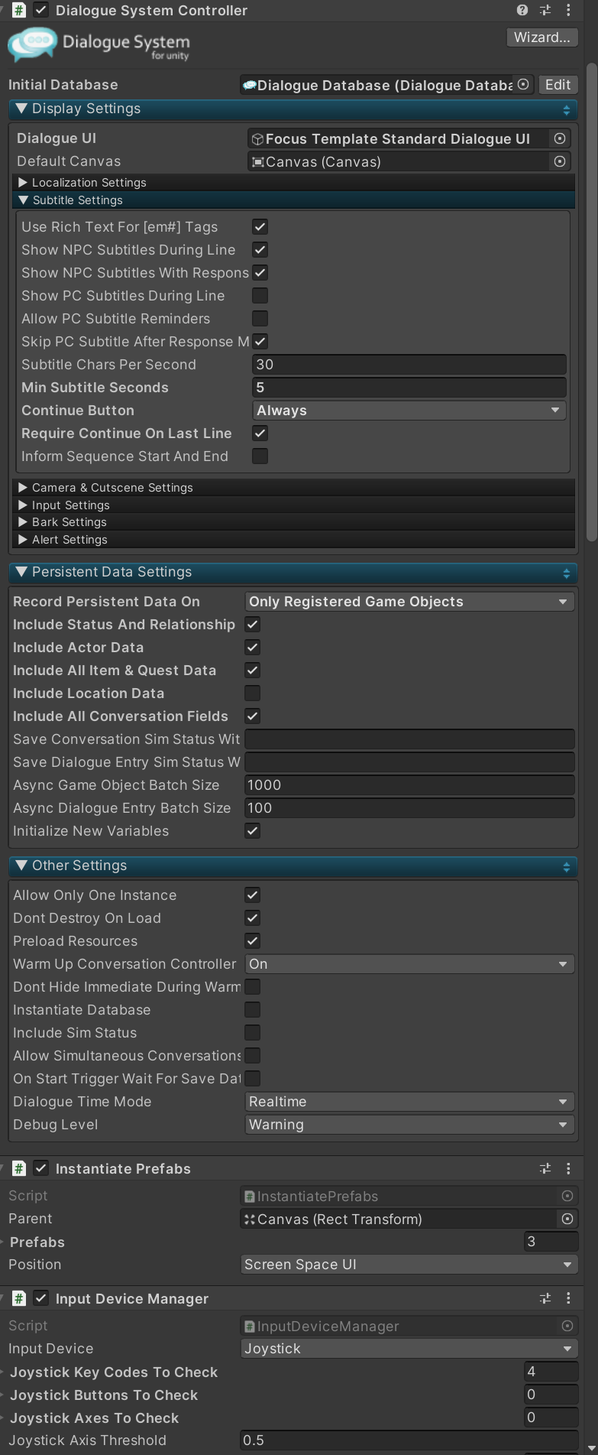Open object picker for Dialogue UI

(560, 138)
